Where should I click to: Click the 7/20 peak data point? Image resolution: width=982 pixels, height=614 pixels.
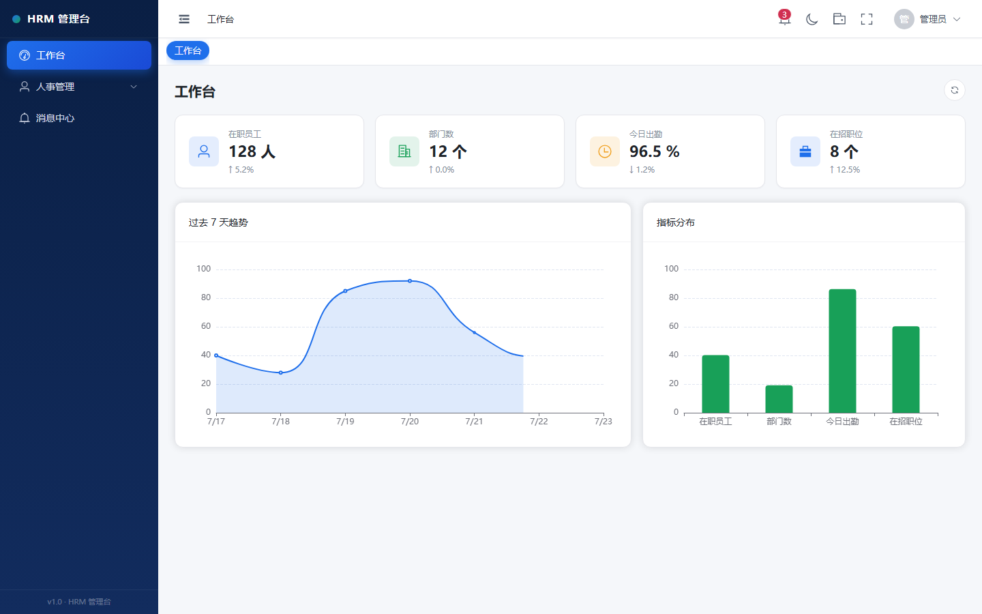(410, 281)
